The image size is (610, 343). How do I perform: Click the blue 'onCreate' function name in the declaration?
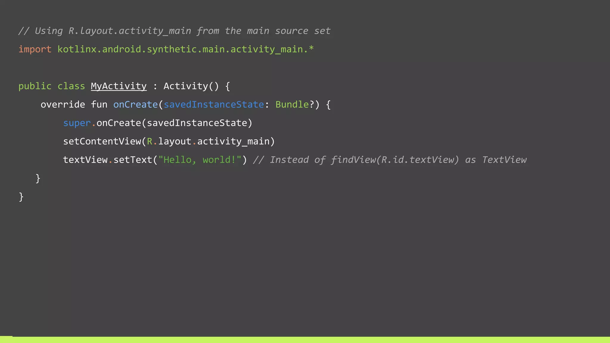136,105
